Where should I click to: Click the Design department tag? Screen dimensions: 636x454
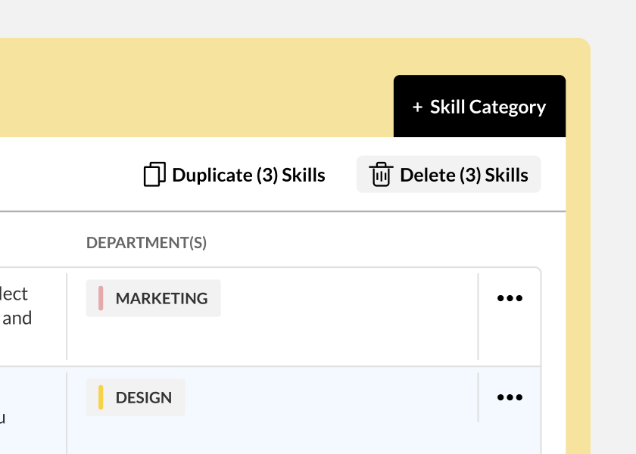136,396
